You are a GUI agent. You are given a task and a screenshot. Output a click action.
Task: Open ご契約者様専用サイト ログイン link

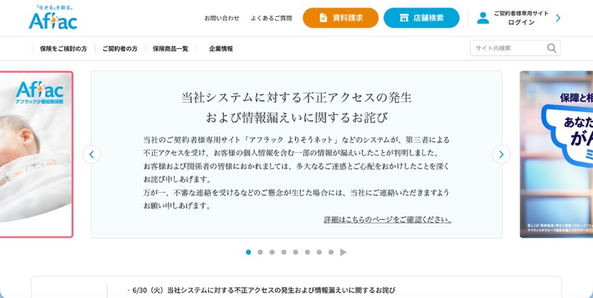click(521, 18)
